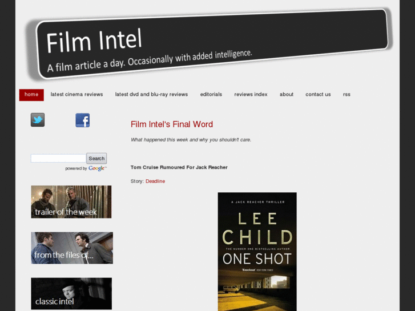This screenshot has height=311, width=415.
Task: Focus the site search input field
Action: pyautogui.click(x=58, y=158)
